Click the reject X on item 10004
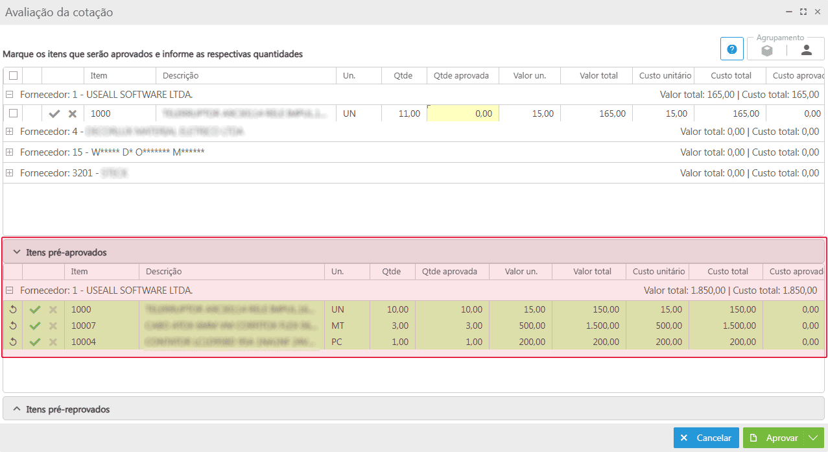This screenshot has height=452, width=828. [x=53, y=342]
